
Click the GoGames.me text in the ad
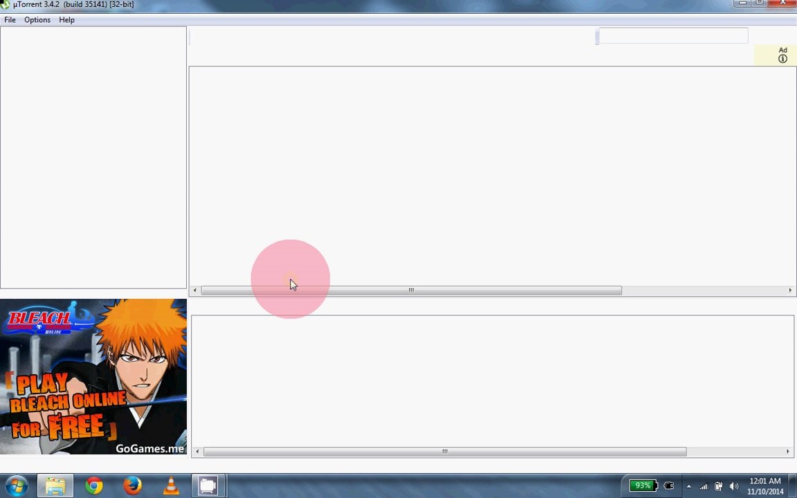pos(149,448)
